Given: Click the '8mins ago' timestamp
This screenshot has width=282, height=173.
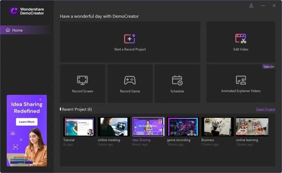Looking at the screenshot, I should [140, 144].
